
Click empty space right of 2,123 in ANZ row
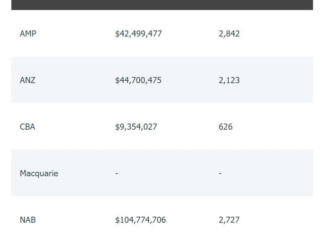coord(281,80)
